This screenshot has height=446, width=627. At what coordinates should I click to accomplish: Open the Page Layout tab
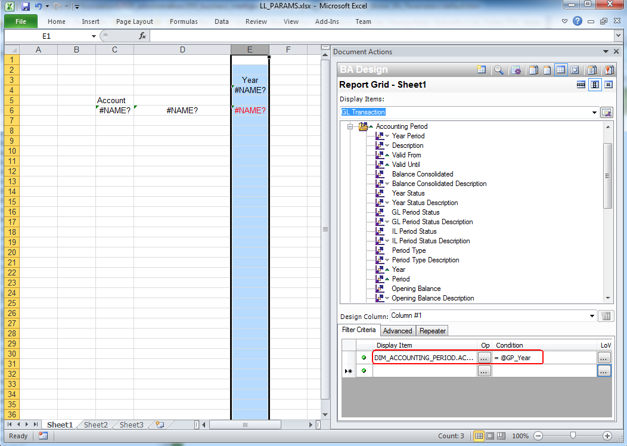click(134, 21)
